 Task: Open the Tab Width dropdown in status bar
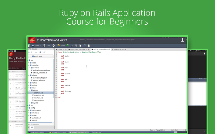point(162,130)
